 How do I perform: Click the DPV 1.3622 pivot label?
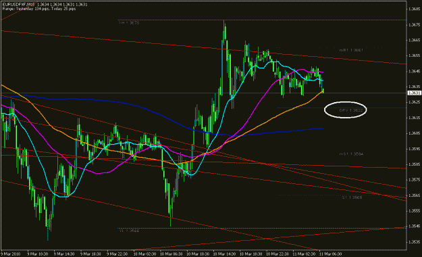coord(351,110)
